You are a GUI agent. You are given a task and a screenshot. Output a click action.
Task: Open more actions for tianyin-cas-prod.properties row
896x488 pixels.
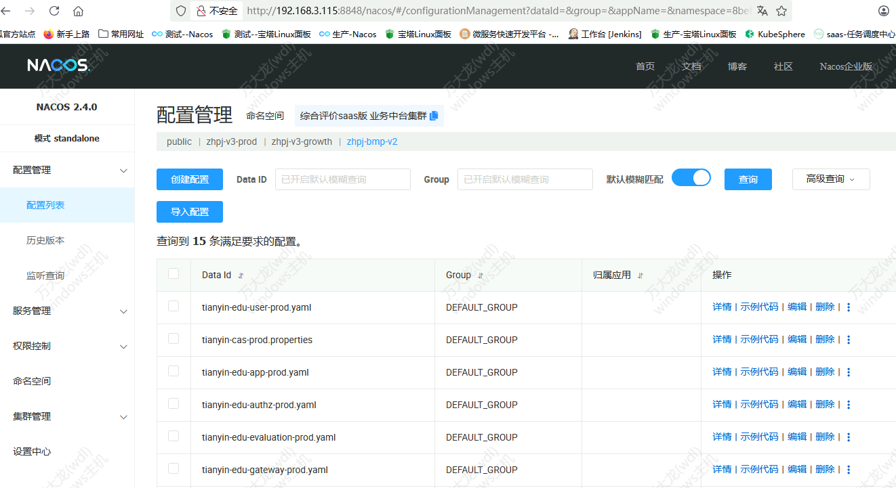tap(849, 340)
